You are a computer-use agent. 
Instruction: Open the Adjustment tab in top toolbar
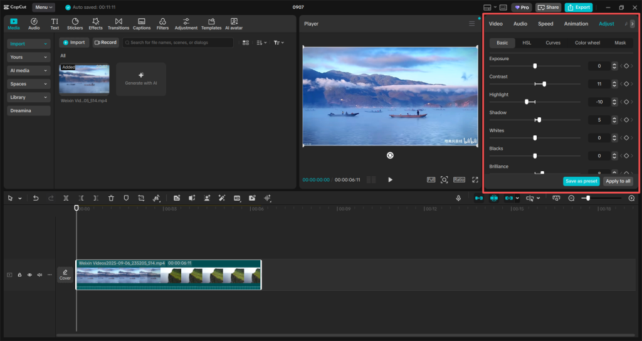click(x=186, y=24)
